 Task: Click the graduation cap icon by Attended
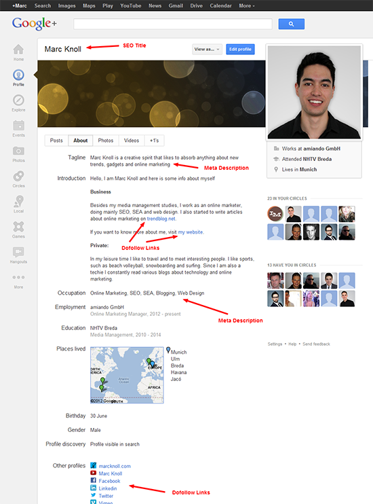coord(276,159)
